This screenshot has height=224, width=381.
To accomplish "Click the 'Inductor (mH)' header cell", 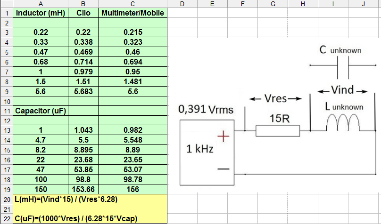I will tap(41, 13).
